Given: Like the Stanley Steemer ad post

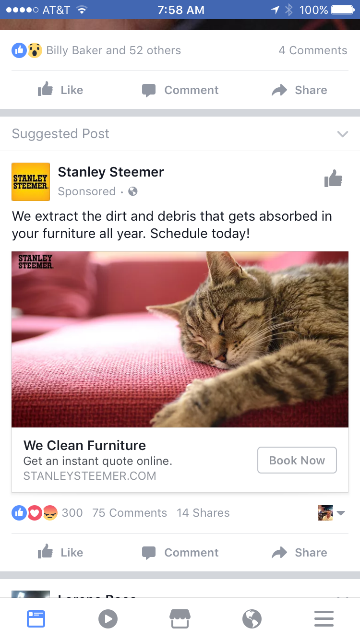Looking at the screenshot, I should (x=60, y=553).
